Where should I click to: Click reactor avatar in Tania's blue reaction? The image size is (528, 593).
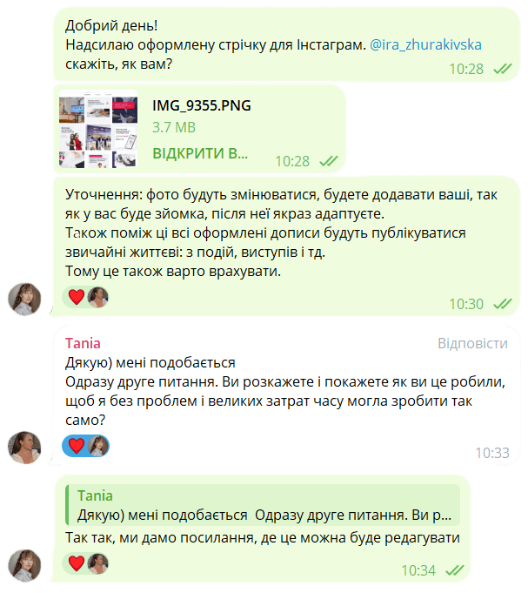point(97,446)
